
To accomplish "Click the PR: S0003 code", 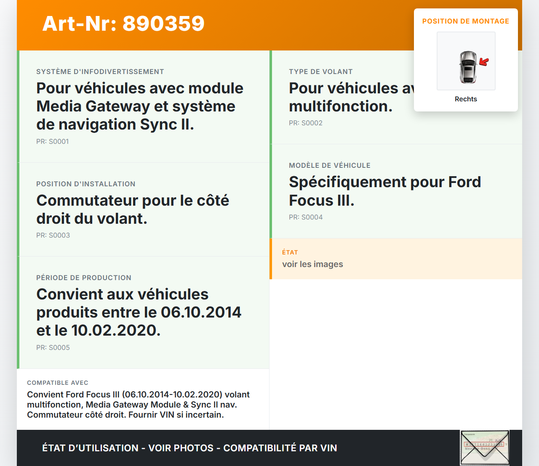I will point(53,236).
